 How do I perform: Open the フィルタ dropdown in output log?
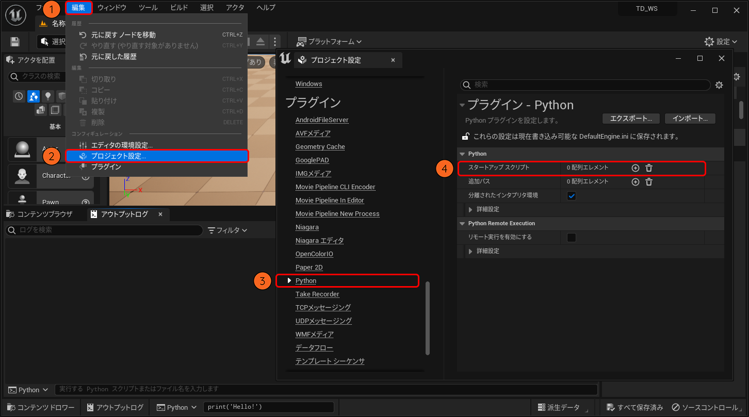[227, 230]
